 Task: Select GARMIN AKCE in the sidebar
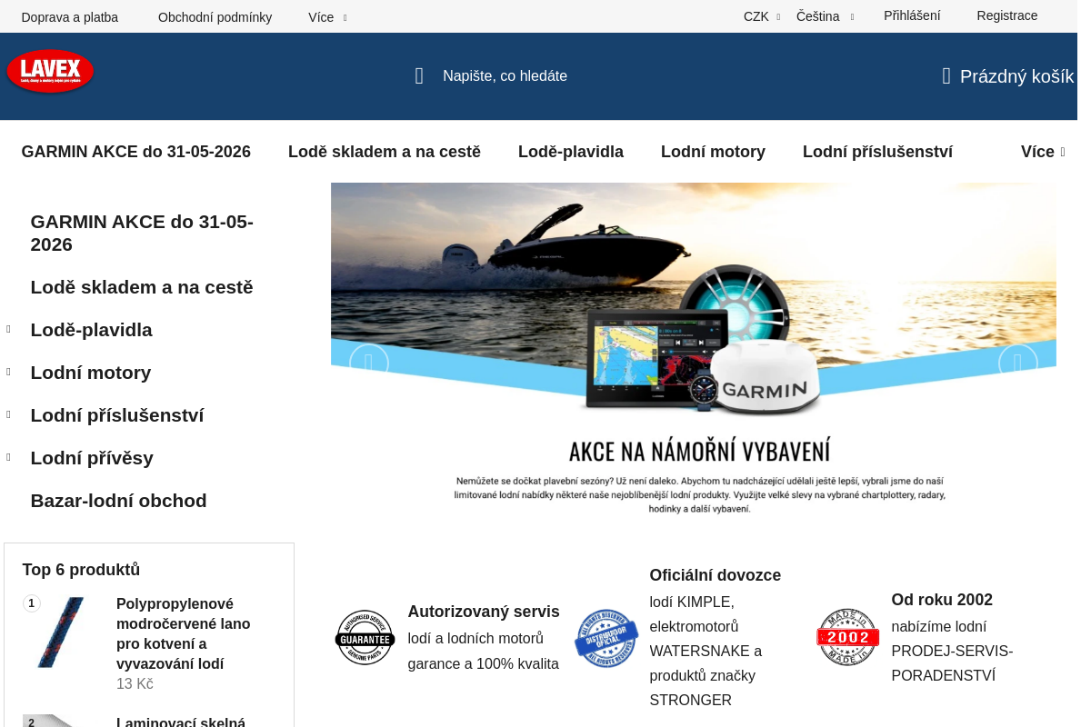click(142, 233)
